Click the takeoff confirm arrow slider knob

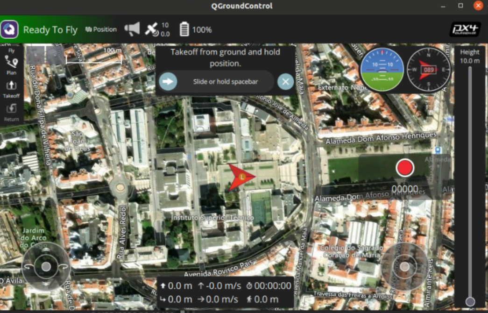click(x=168, y=82)
